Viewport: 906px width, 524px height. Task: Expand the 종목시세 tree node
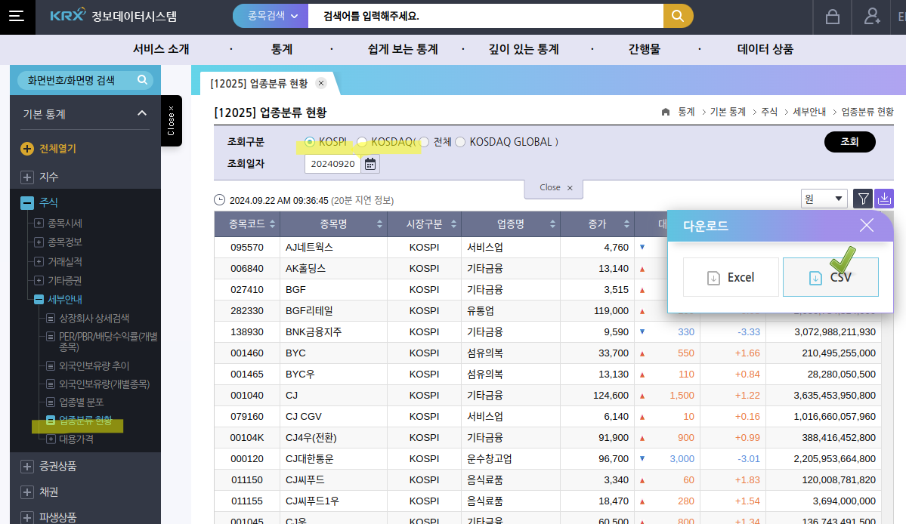click(39, 223)
